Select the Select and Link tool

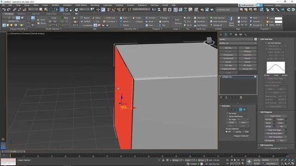pyautogui.click(x=14, y=10)
